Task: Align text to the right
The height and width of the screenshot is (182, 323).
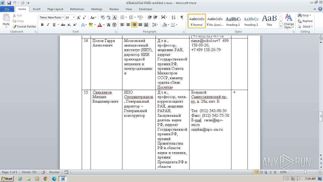Action: [134, 25]
